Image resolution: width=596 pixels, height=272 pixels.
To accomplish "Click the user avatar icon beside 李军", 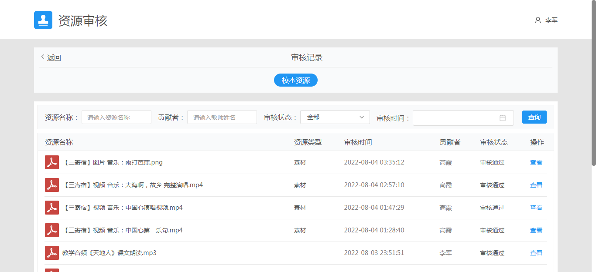I will pyautogui.click(x=538, y=20).
